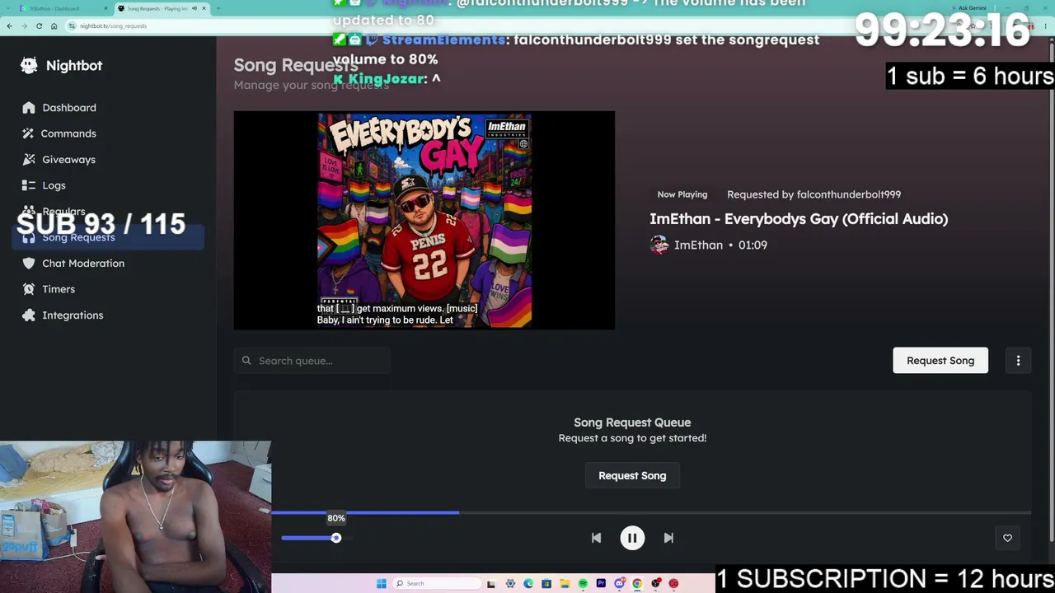Open File Explorer from the taskbar
This screenshot has height=593, width=1055.
tap(565, 584)
